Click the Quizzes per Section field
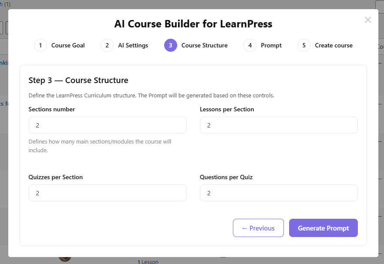This screenshot has height=264, width=384. pyautogui.click(x=108, y=193)
